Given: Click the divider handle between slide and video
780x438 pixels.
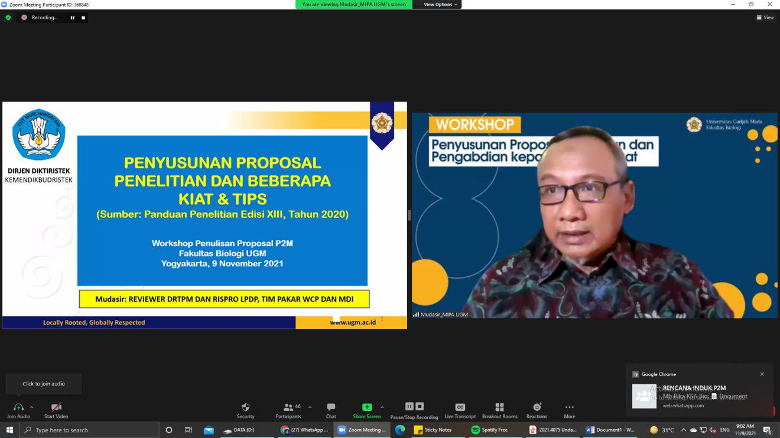Looking at the screenshot, I should (x=409, y=215).
